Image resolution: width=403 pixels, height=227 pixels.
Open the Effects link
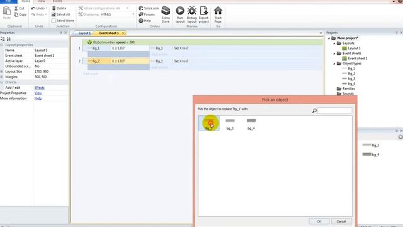(x=39, y=88)
